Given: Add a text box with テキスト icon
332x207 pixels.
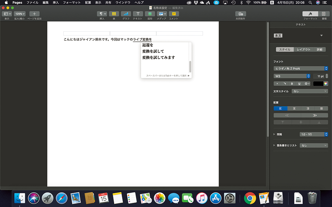Looking at the screenshot, I should coord(138,14).
